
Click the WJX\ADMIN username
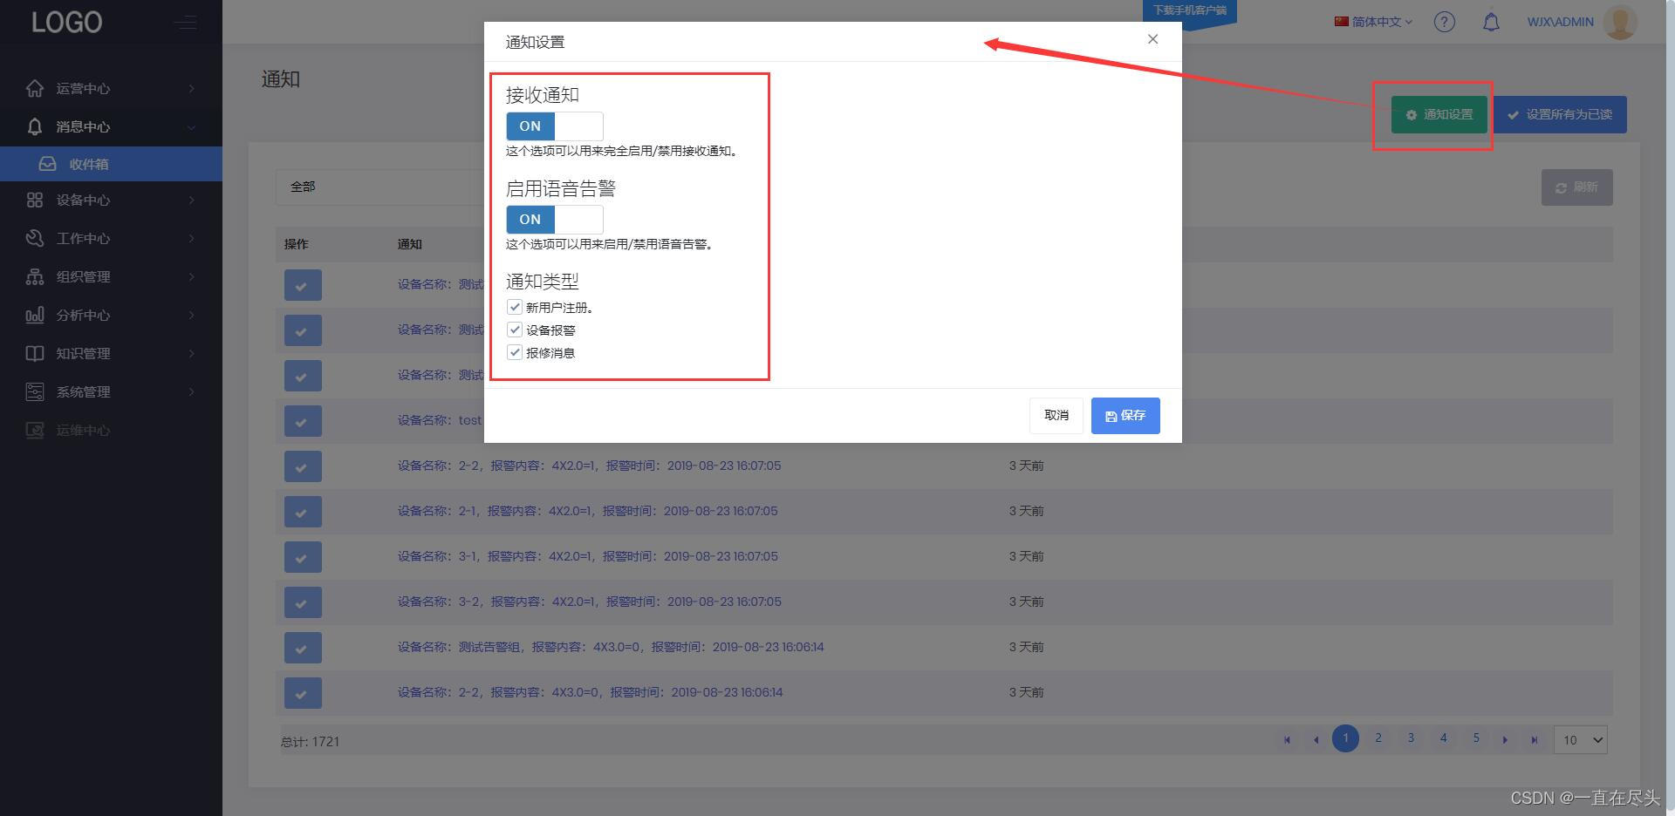(x=1560, y=22)
